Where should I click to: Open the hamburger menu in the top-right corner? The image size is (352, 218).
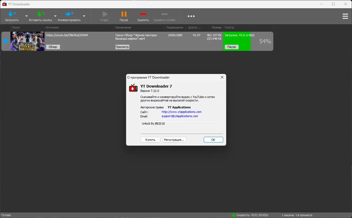tap(345, 16)
